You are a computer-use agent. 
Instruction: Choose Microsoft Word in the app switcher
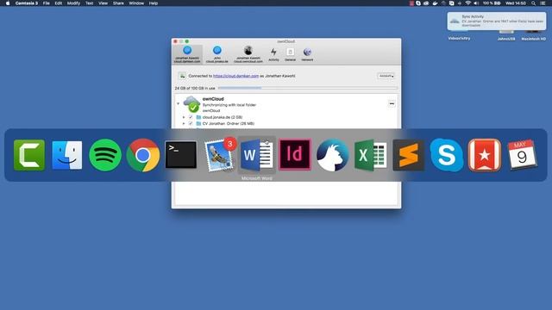257,155
